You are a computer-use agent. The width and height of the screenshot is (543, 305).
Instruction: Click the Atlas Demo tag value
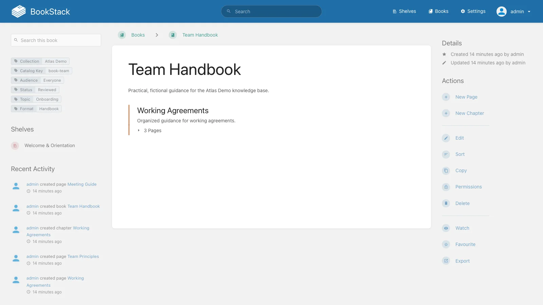point(56,61)
